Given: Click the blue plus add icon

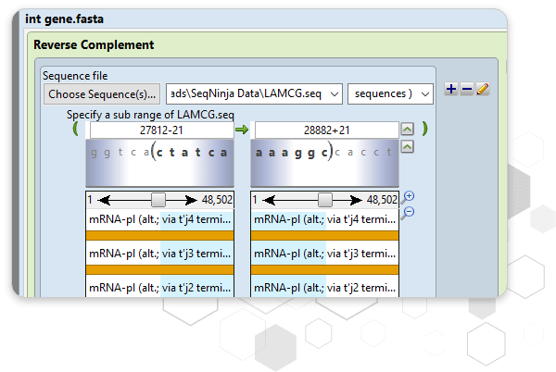Looking at the screenshot, I should point(451,89).
